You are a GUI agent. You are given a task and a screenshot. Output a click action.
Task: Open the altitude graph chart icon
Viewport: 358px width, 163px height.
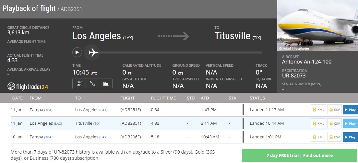click(106, 84)
